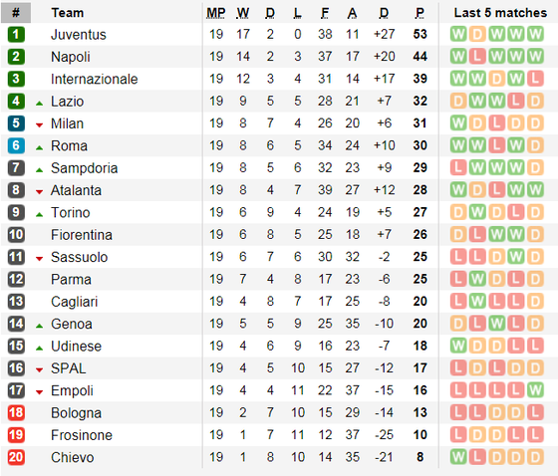Open the Roma team link

(69, 145)
